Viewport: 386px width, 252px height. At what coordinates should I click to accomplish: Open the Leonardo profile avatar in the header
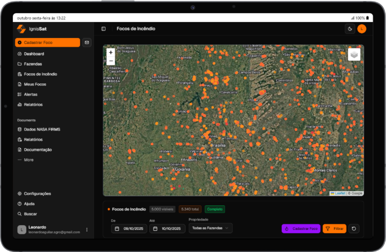361,28
